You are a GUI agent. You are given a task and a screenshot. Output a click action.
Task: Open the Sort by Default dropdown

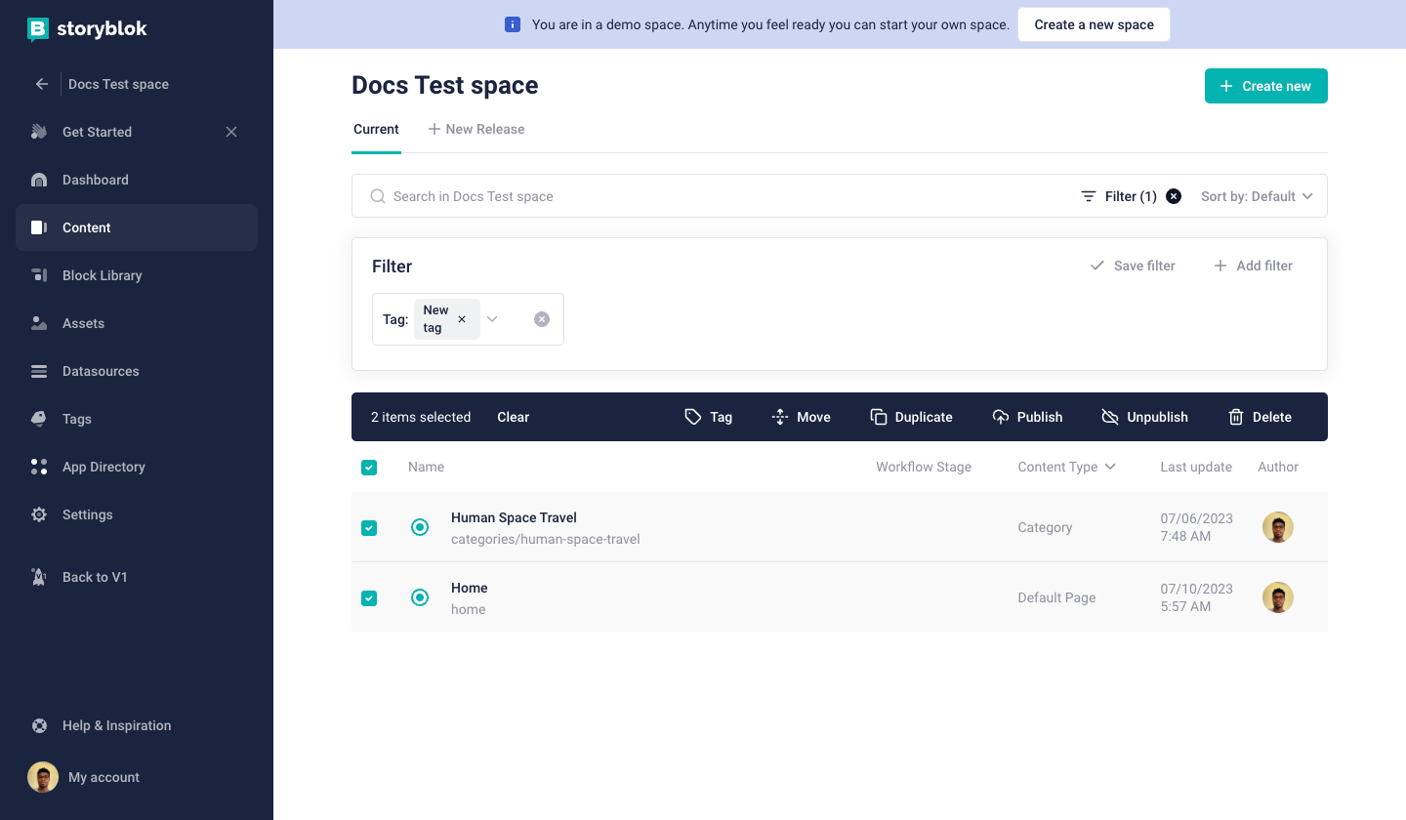click(x=1256, y=196)
